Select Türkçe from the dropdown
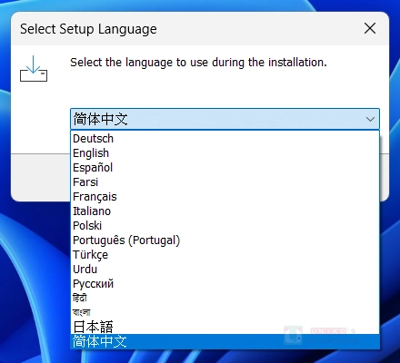Viewport: 400px width, 363px height. point(225,255)
